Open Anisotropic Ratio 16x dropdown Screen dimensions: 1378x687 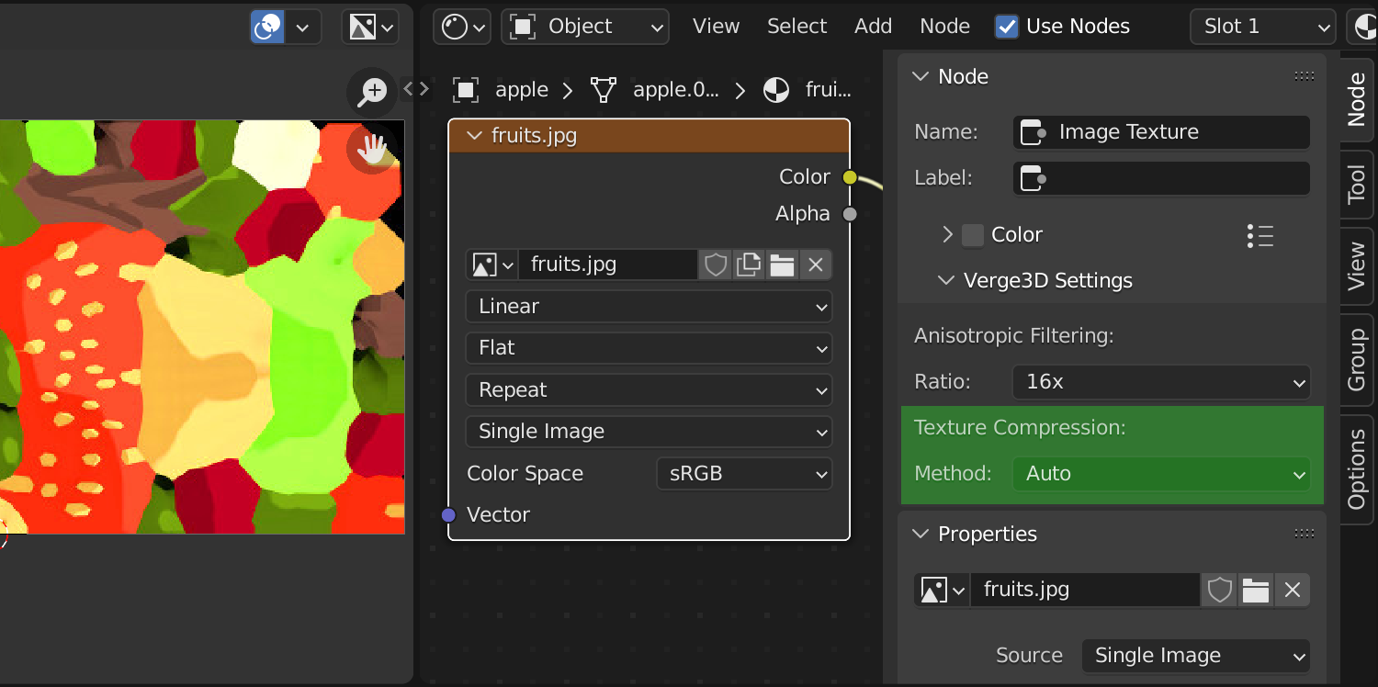point(1161,382)
